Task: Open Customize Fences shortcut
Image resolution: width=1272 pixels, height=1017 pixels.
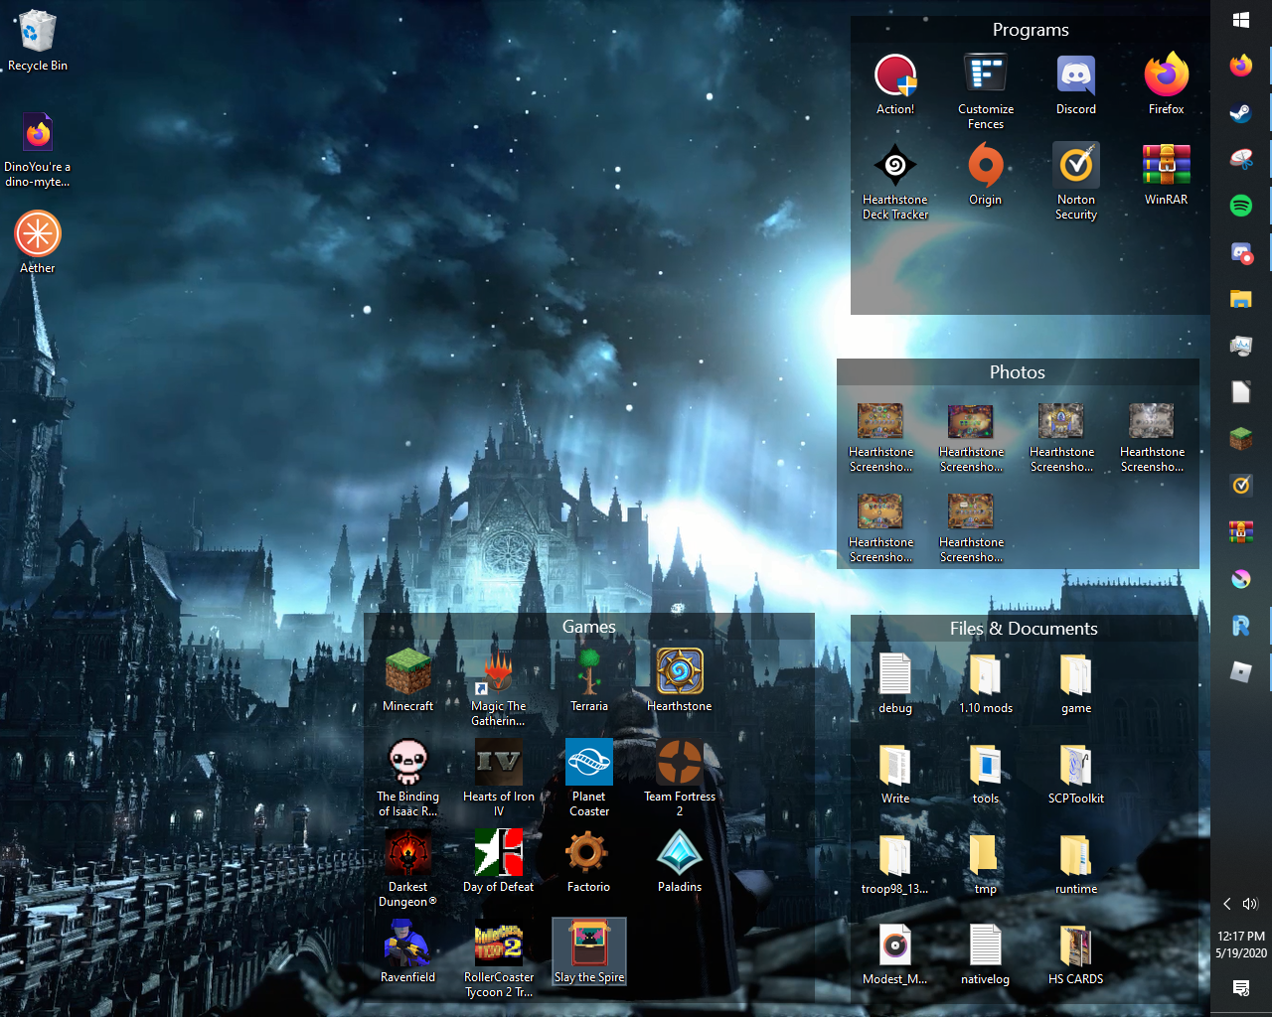Action: click(x=986, y=91)
